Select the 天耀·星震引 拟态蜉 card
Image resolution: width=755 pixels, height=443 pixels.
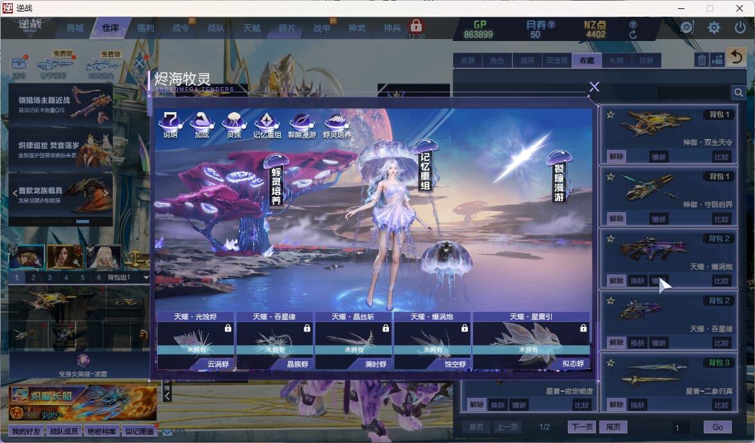(531, 341)
